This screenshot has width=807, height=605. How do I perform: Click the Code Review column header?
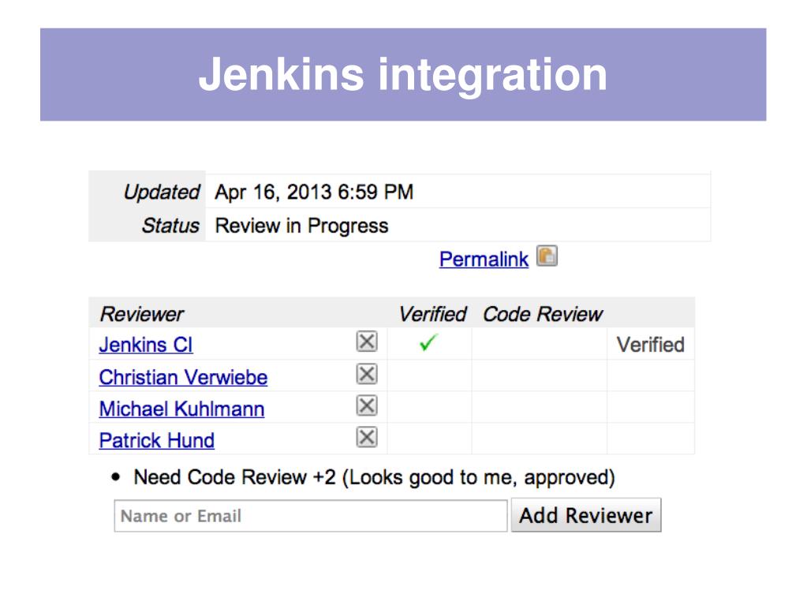[543, 314]
